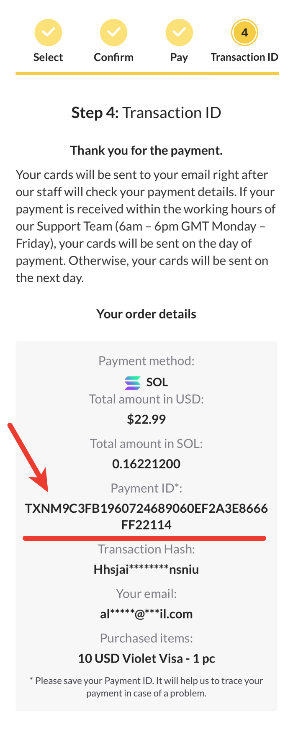Click the masked Transaction Hash value
This screenshot has width=293, height=745.
point(146,570)
